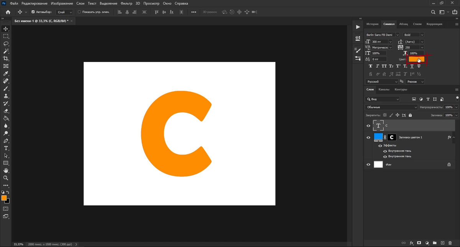
Task: Collapse effects arrow on Заливка цветом 1
Action: (x=454, y=137)
